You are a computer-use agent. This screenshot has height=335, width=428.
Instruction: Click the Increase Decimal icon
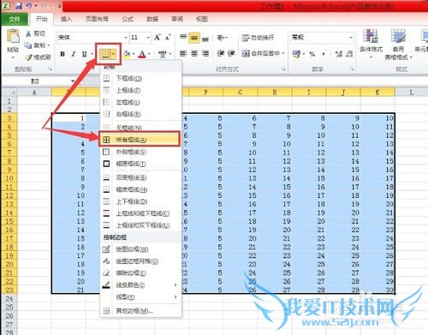(x=339, y=54)
